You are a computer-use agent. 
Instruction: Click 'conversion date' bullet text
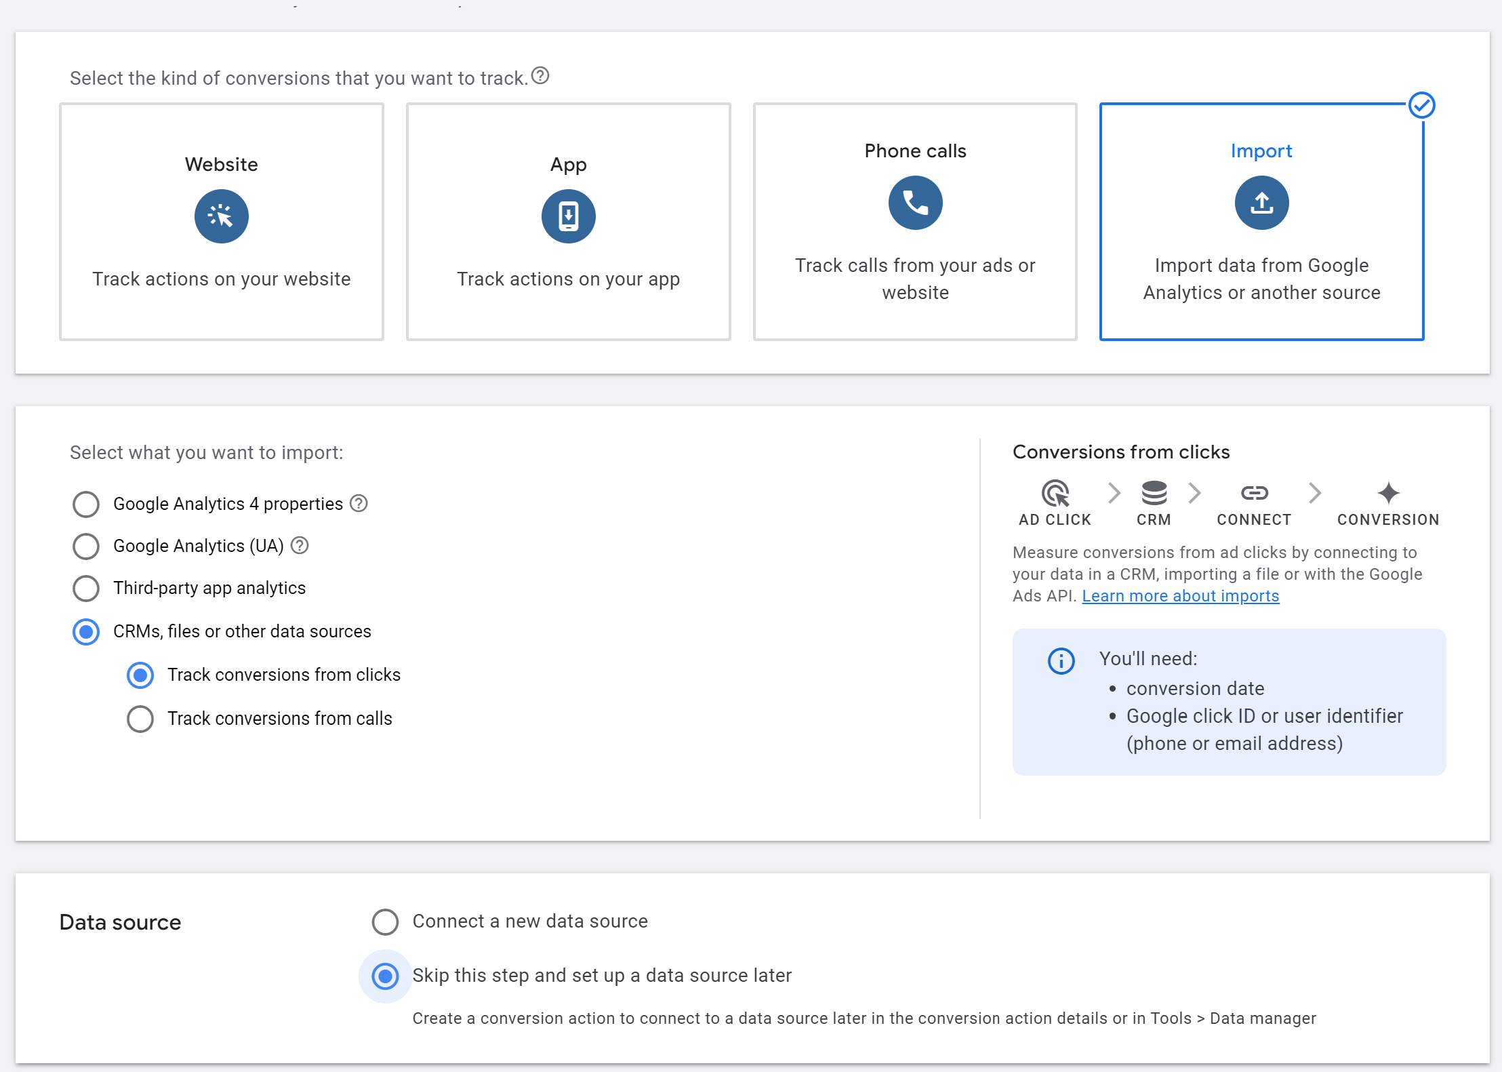coord(1195,689)
